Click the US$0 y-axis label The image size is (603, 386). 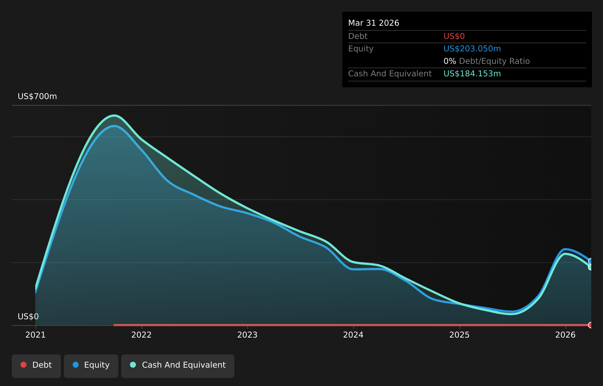coord(28,317)
